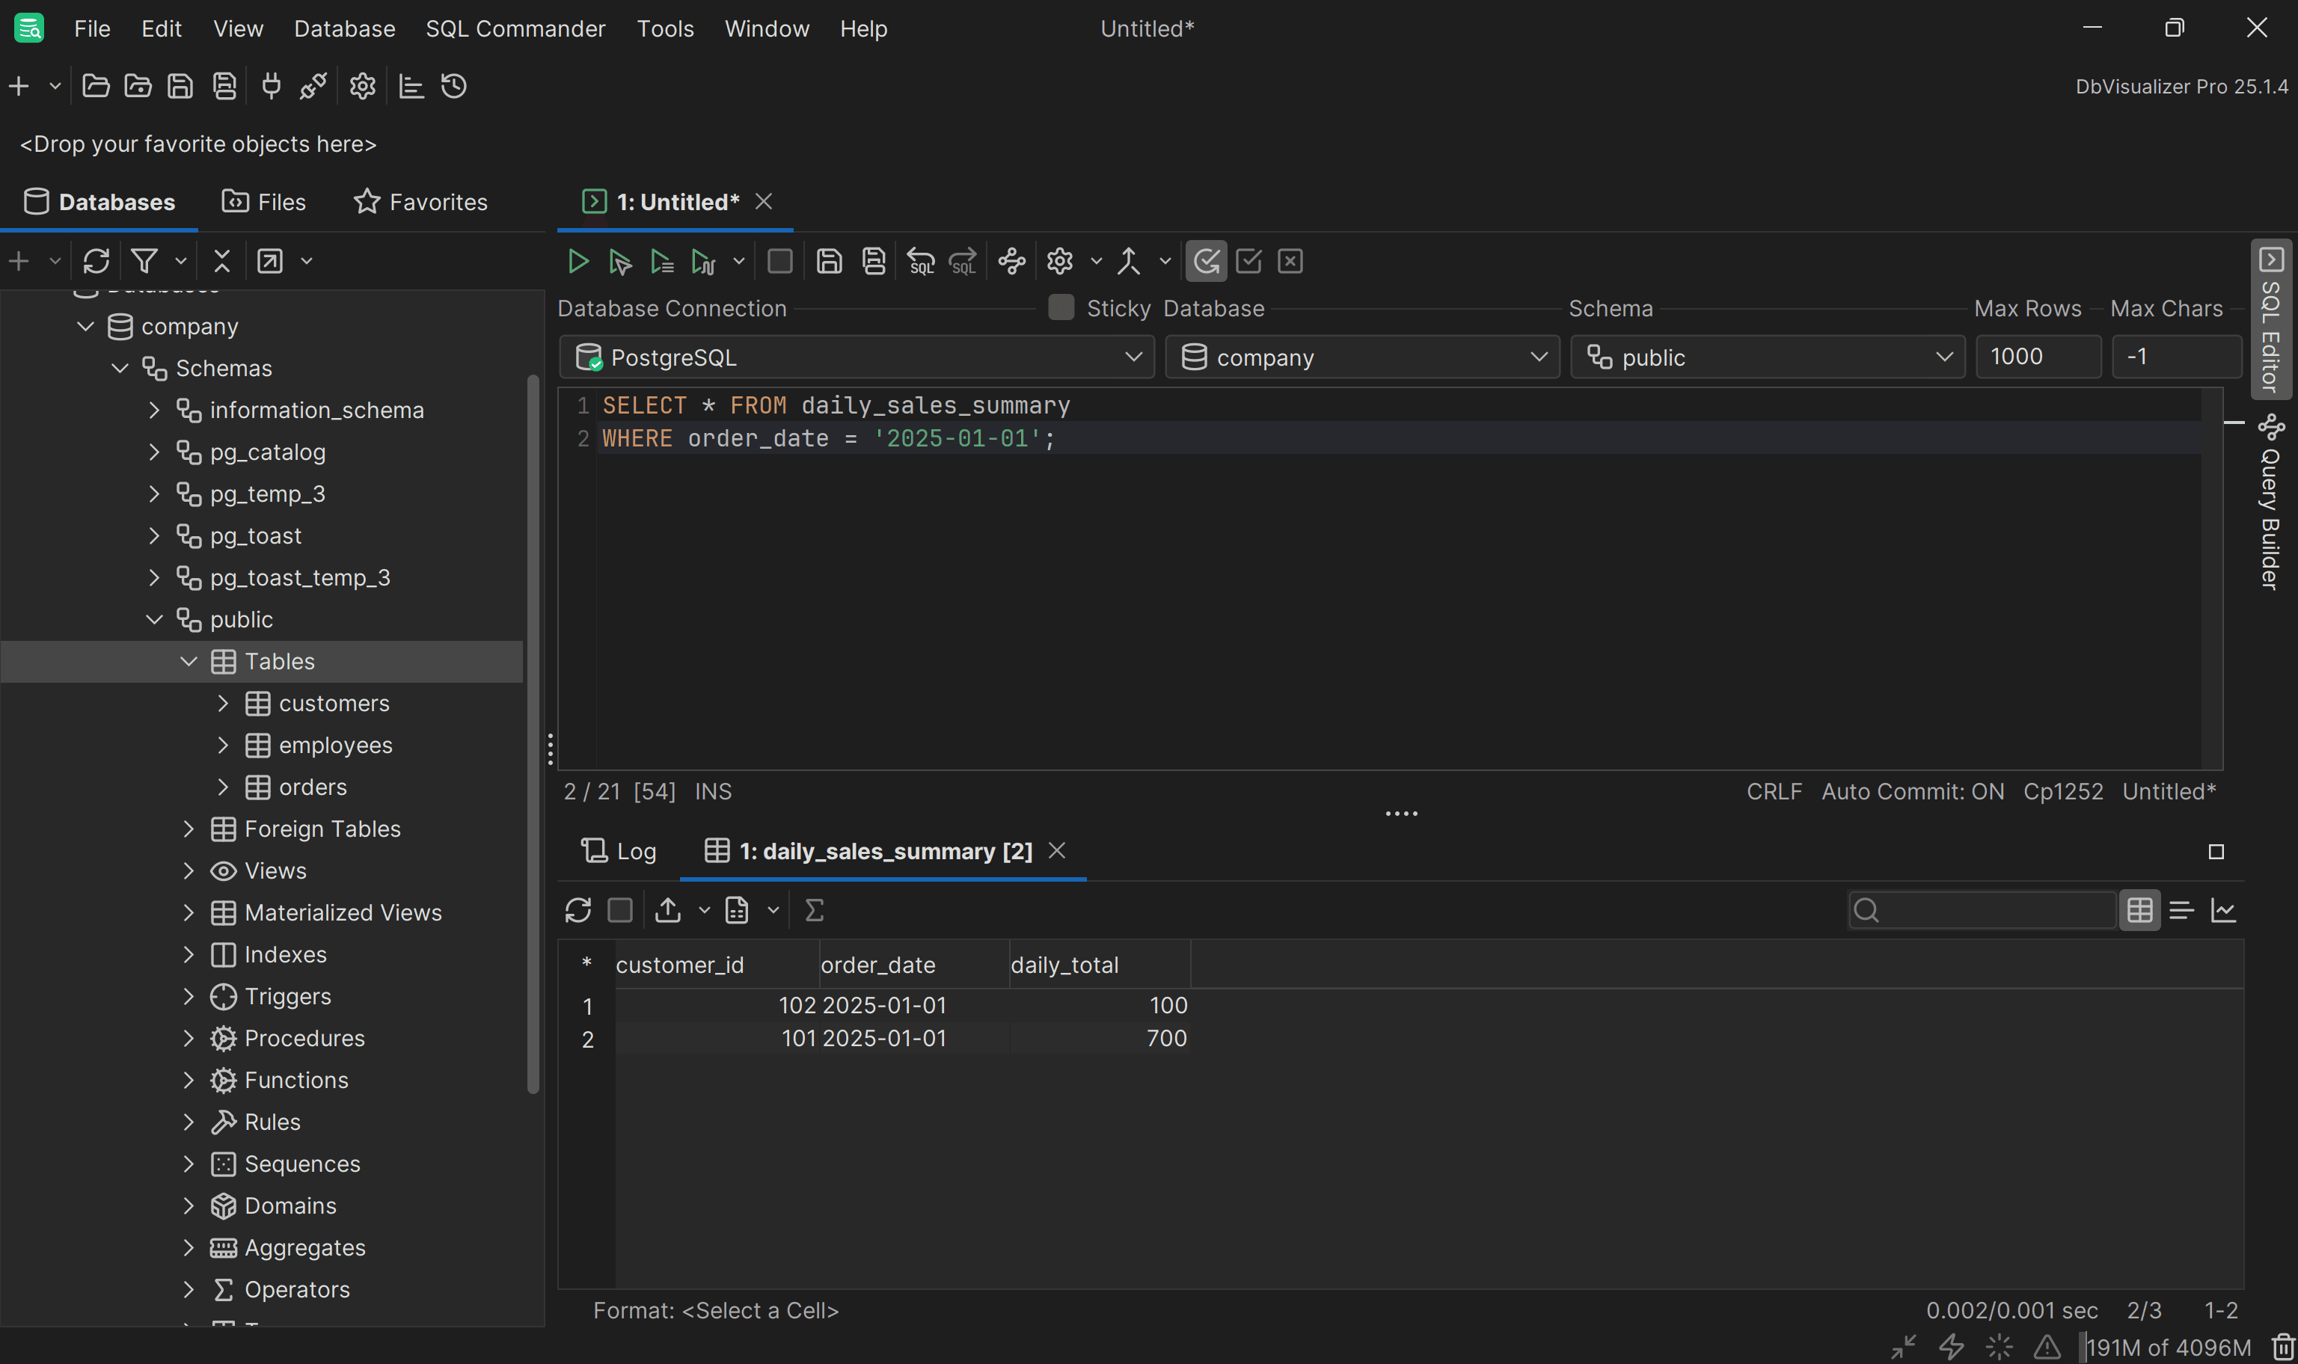This screenshot has height=1364, width=2298.
Task: Click the filter icon in Databases panel
Action: click(x=144, y=262)
